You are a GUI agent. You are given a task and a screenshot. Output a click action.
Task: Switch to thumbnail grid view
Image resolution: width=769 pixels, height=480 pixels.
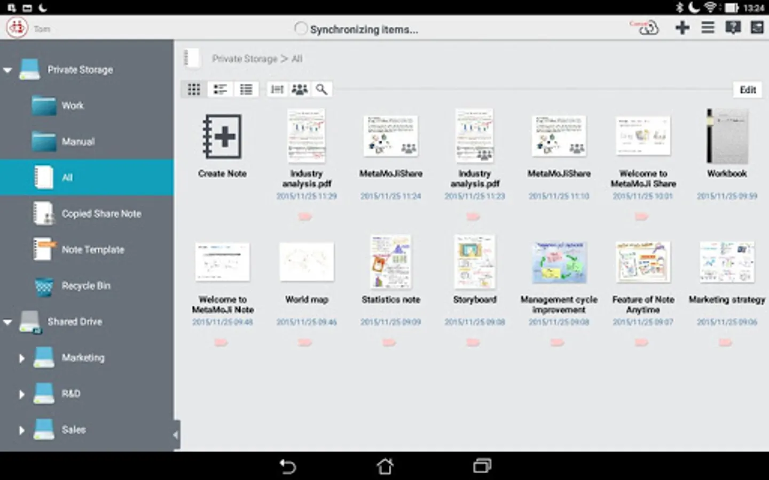tap(194, 89)
